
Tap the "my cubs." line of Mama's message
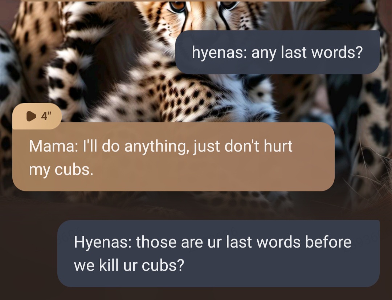pyautogui.click(x=61, y=170)
